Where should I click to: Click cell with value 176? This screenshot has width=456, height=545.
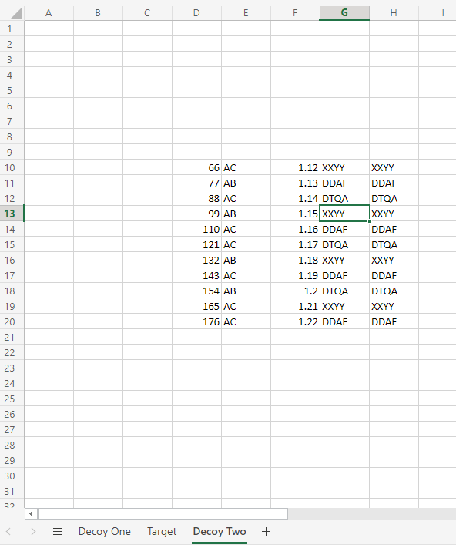[197, 321]
